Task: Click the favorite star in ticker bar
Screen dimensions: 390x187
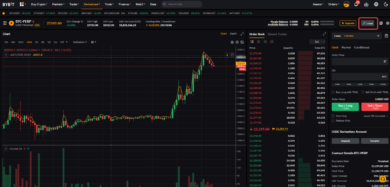Action: pos(4,13)
